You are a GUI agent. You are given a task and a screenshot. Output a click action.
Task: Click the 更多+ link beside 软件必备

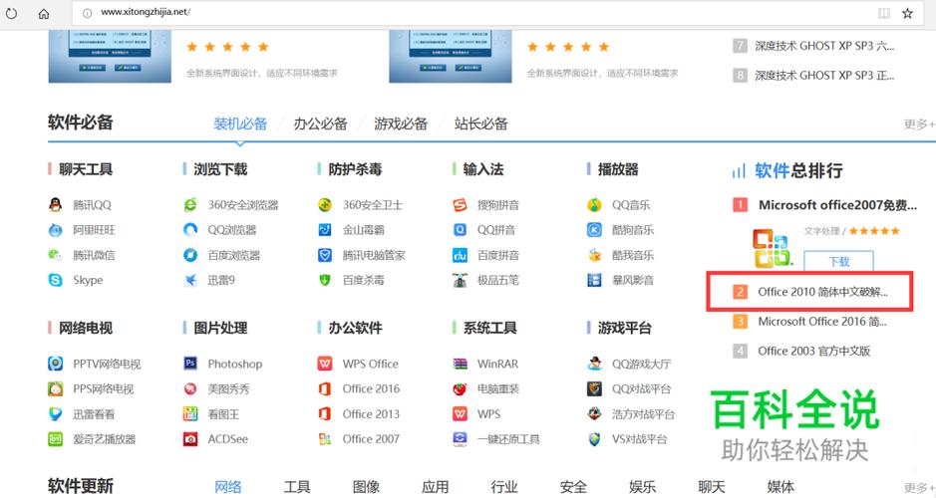(919, 124)
